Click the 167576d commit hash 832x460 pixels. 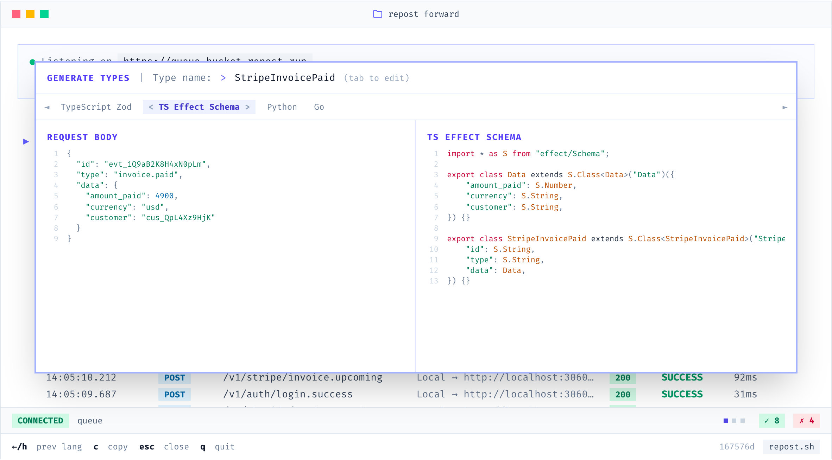point(737,447)
